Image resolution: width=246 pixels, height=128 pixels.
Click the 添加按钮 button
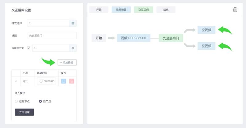(x=67, y=62)
